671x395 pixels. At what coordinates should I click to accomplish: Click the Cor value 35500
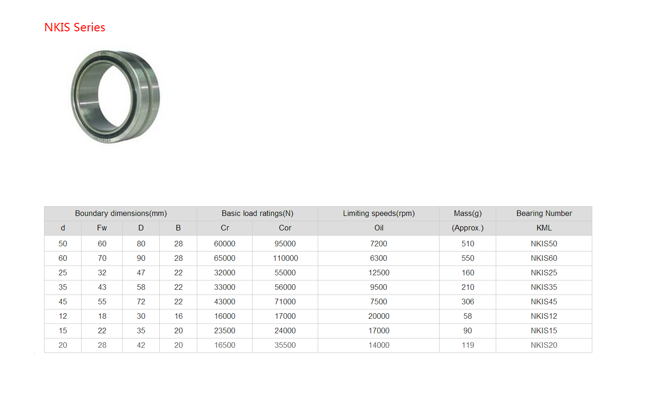point(285,345)
